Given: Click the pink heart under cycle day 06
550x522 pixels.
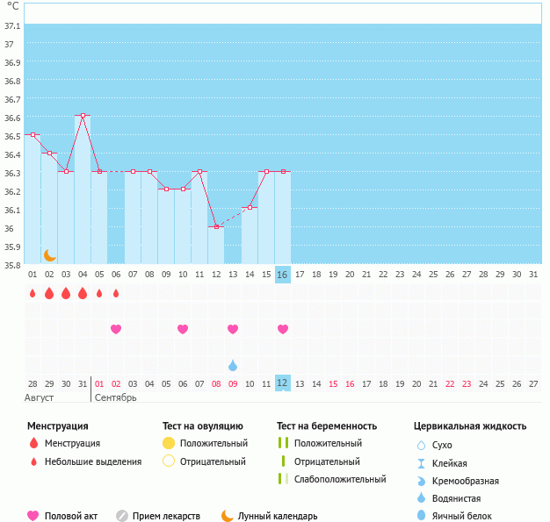Looking at the screenshot, I should pyautogui.click(x=116, y=329).
